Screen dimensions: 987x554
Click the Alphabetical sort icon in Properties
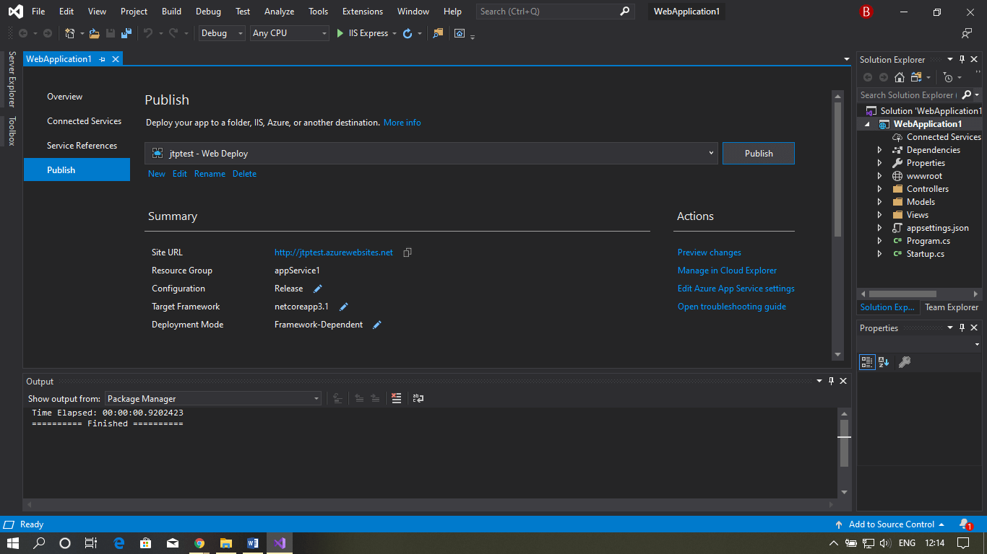pos(884,362)
